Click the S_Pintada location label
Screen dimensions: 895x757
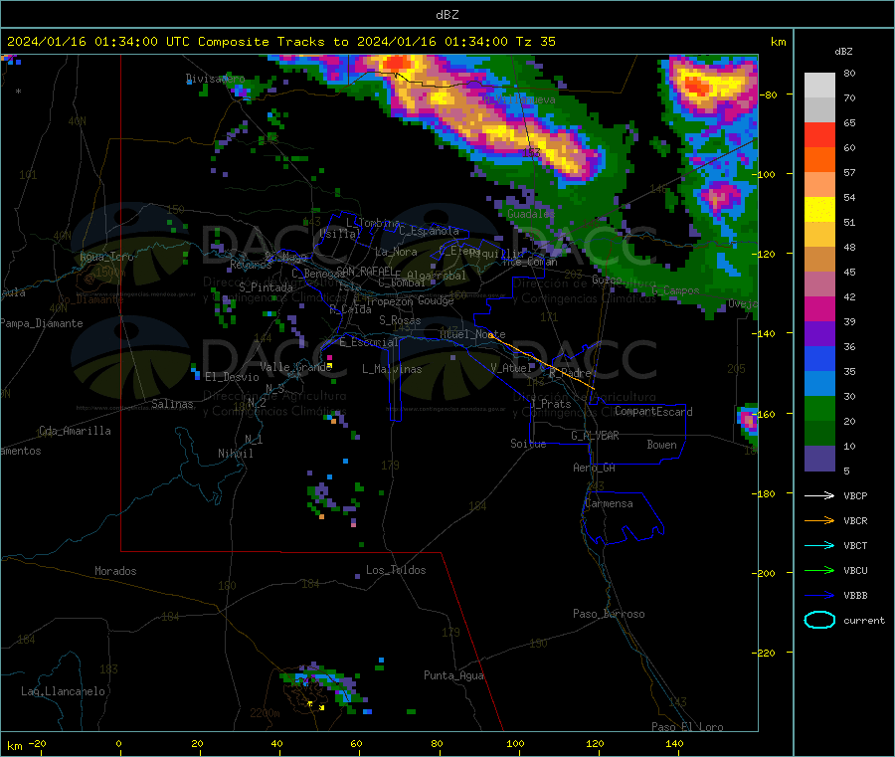(266, 287)
